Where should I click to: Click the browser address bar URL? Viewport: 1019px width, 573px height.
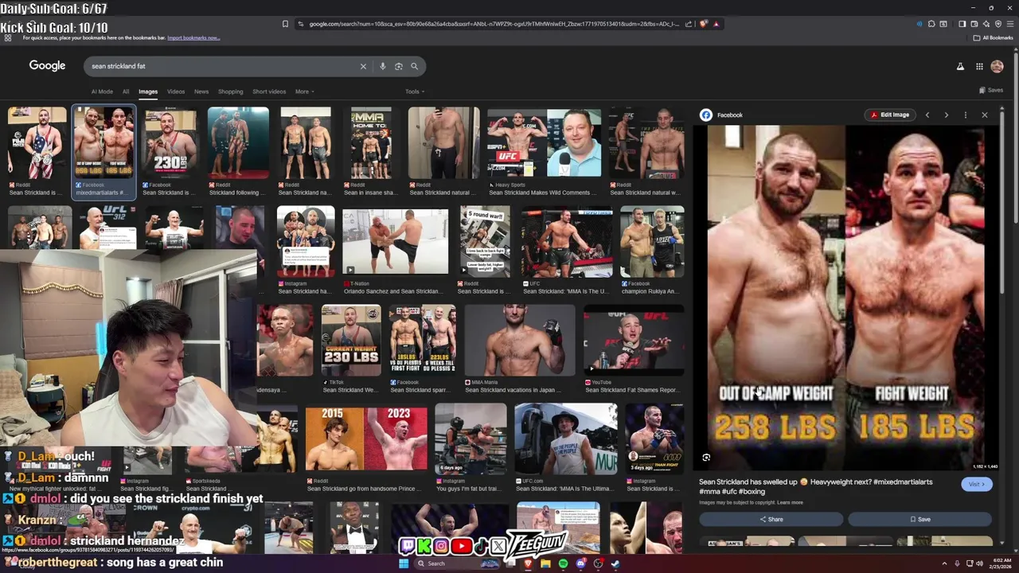tap(494, 24)
